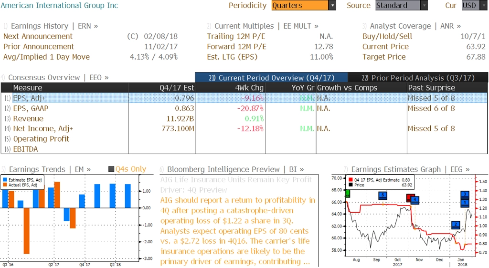Click orange Actual EPS, Adj legend swatch
The height and width of the screenshot is (268, 489).
click(5, 185)
